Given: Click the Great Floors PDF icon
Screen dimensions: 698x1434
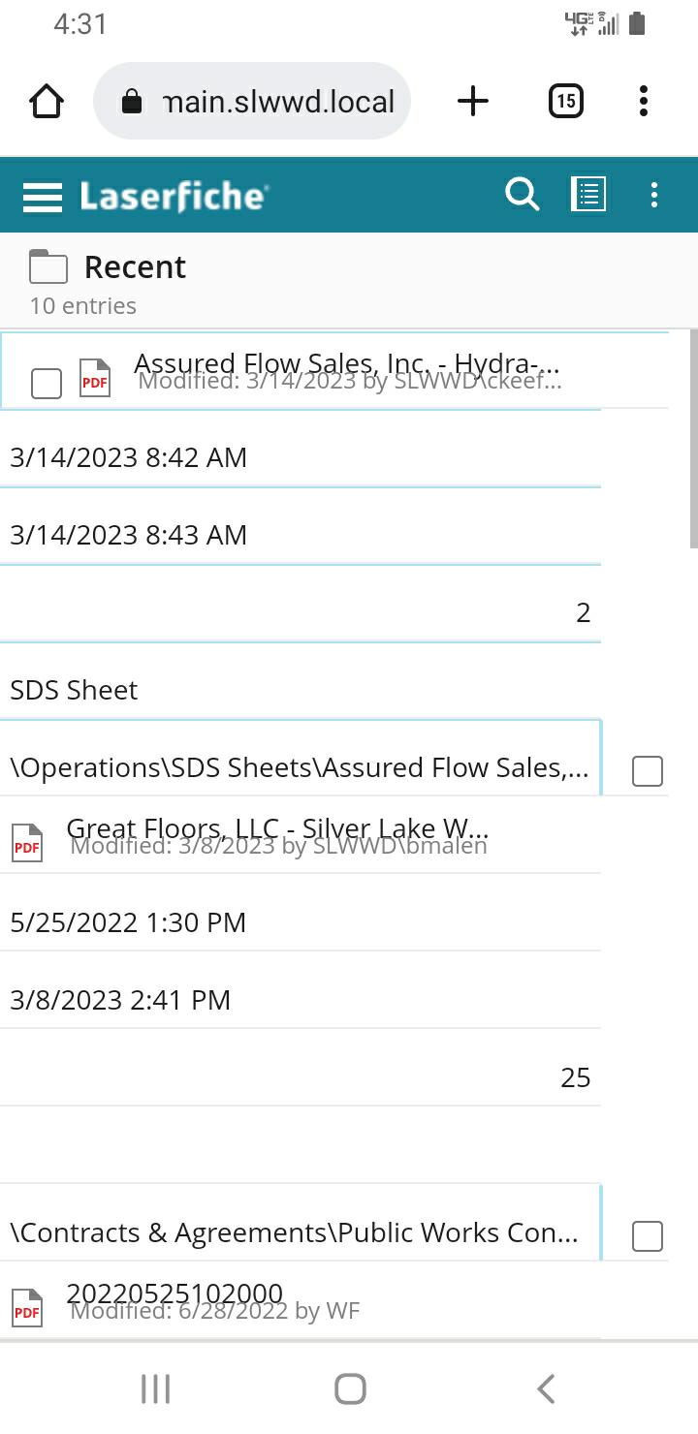Looking at the screenshot, I should click(27, 843).
